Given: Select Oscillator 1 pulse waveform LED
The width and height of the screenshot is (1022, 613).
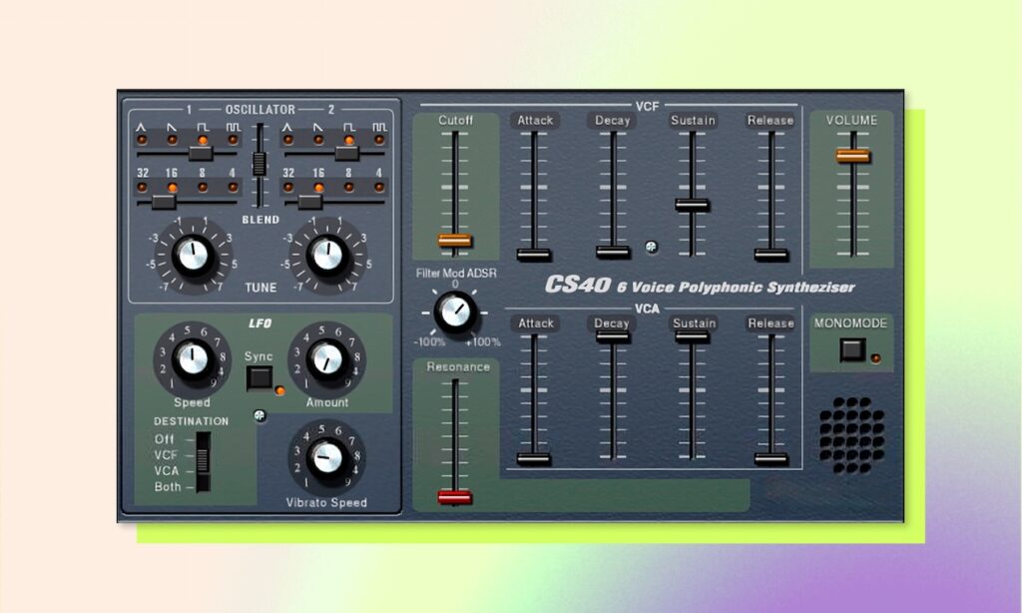Looking at the screenshot, I should (233, 140).
